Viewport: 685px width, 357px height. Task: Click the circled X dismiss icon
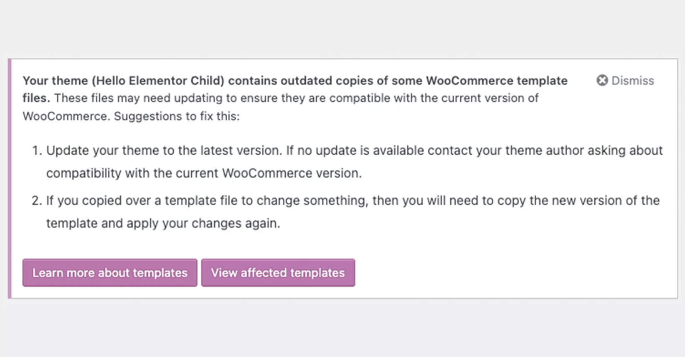(x=602, y=80)
